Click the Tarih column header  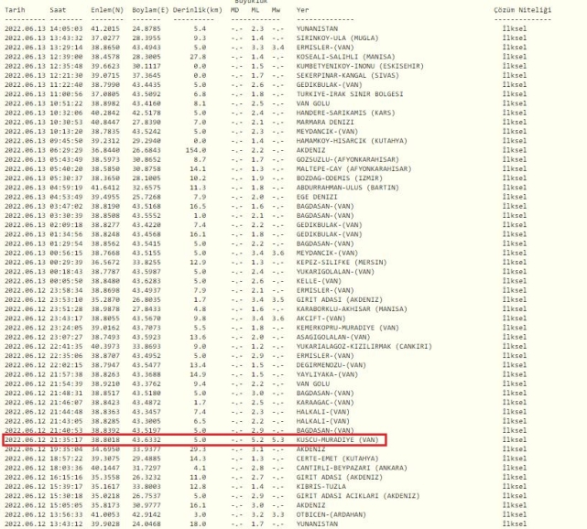(16, 9)
